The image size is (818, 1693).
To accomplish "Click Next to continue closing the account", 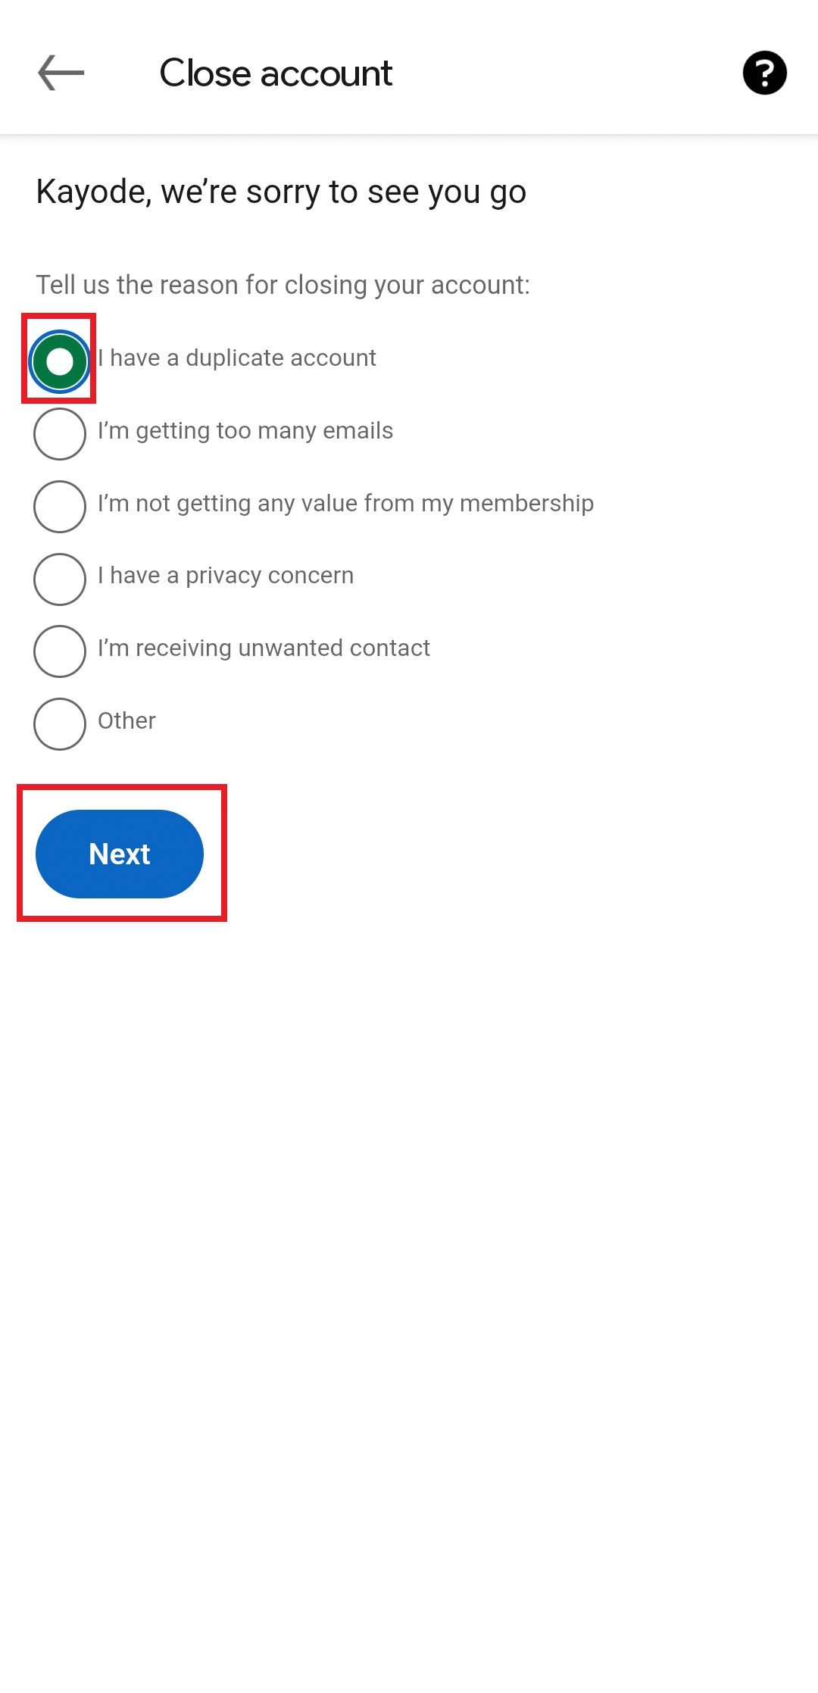I will click(120, 854).
